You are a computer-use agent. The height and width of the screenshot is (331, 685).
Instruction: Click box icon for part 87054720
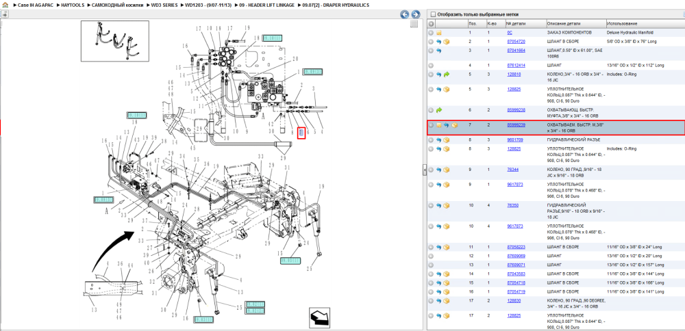click(447, 42)
